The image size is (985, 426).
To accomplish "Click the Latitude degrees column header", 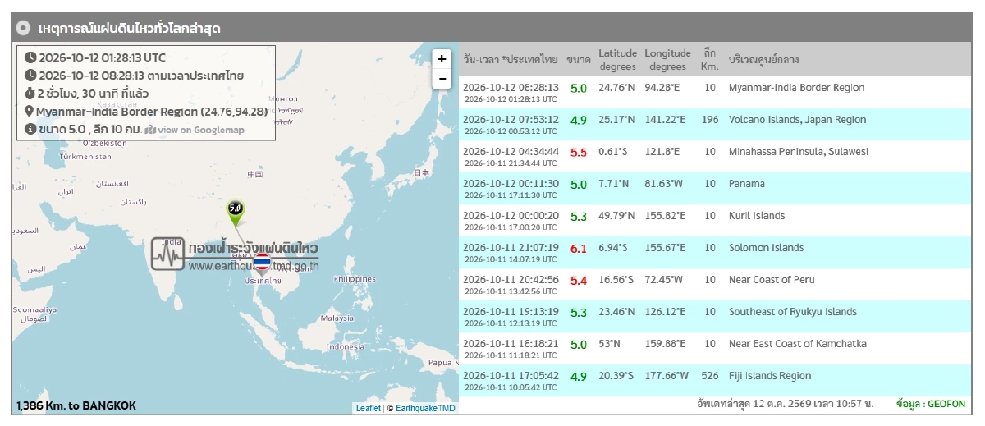I will pyautogui.click(x=617, y=59).
